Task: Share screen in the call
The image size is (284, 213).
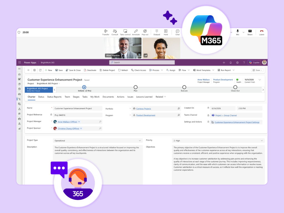Action: point(250,32)
